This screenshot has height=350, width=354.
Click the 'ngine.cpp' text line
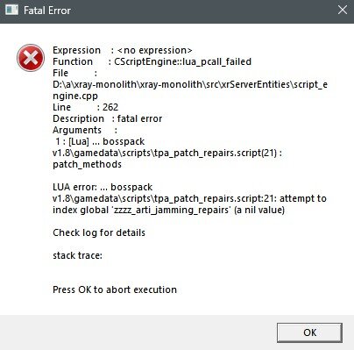pos(75,96)
